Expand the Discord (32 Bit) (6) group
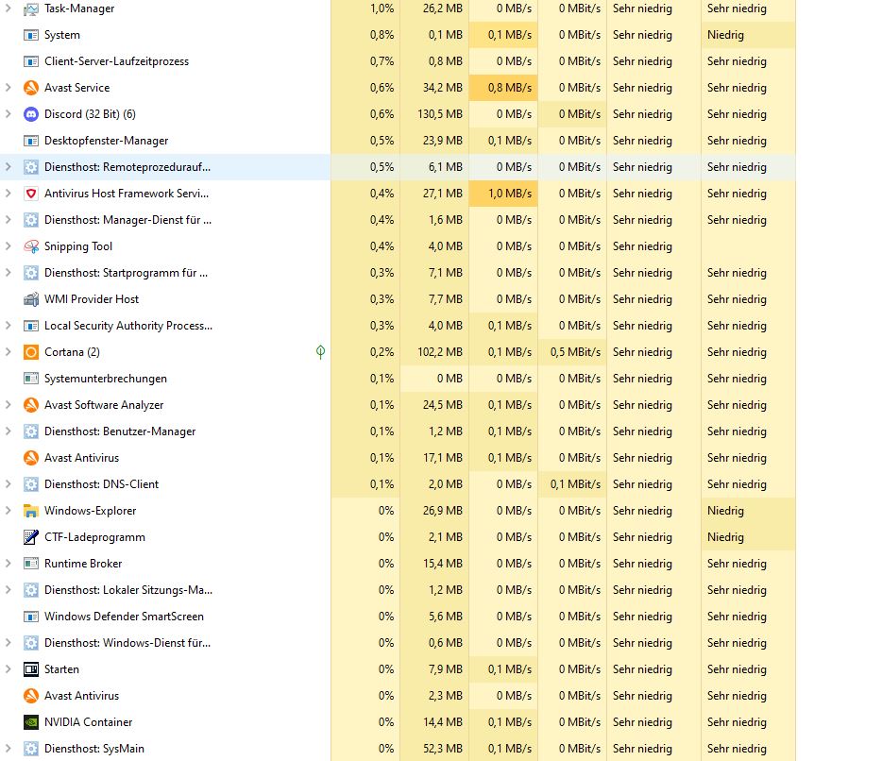The width and height of the screenshot is (882, 761). click(8, 114)
